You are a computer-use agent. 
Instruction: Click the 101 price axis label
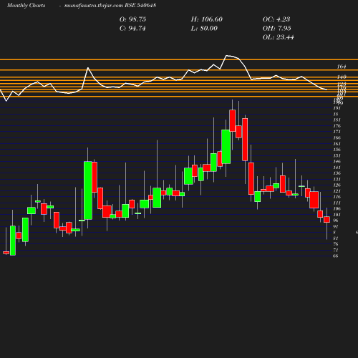(337, 215)
